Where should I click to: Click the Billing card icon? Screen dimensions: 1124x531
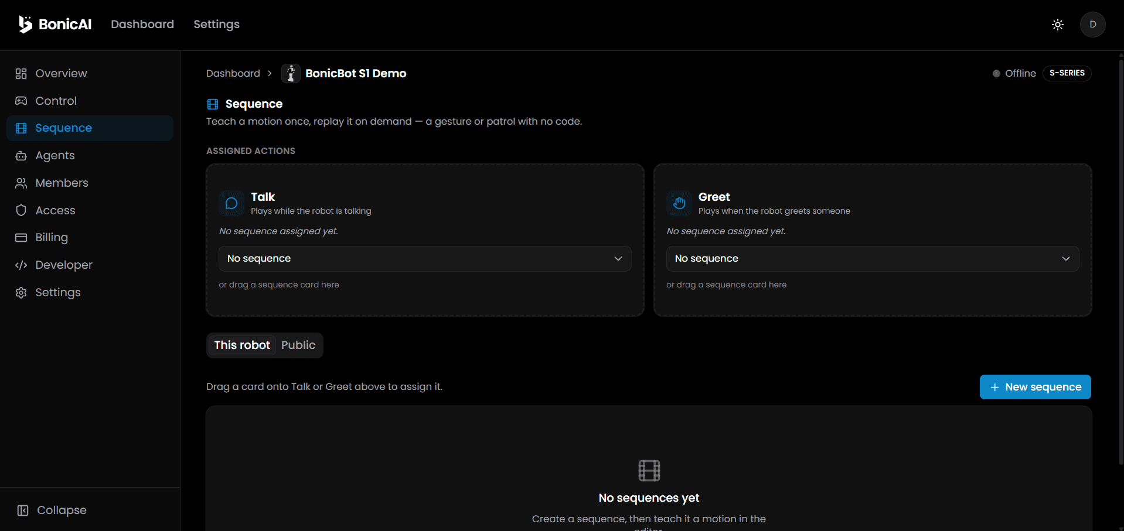click(21, 238)
